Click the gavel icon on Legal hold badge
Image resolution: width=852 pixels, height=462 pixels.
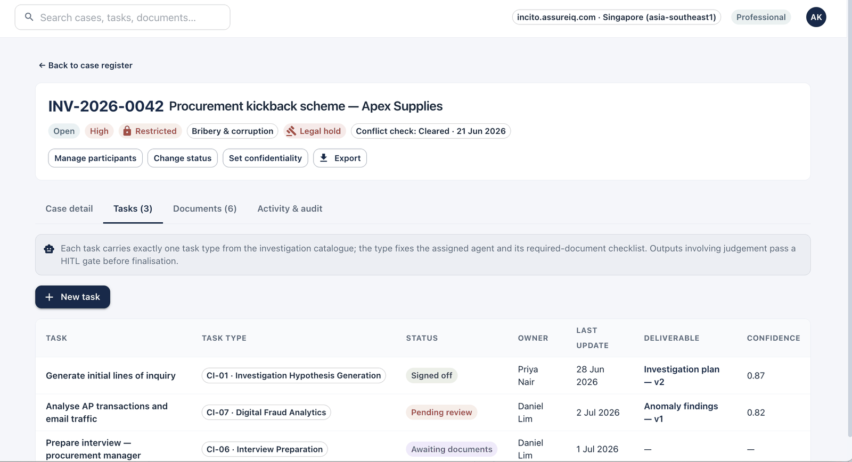click(291, 131)
